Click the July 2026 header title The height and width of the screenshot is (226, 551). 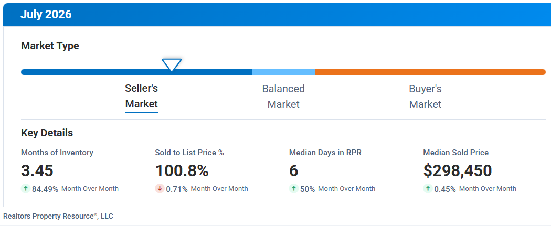46,15
